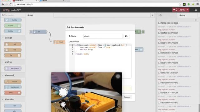Switch to the debug sidebar tab
The image size is (200, 112).
point(187,15)
